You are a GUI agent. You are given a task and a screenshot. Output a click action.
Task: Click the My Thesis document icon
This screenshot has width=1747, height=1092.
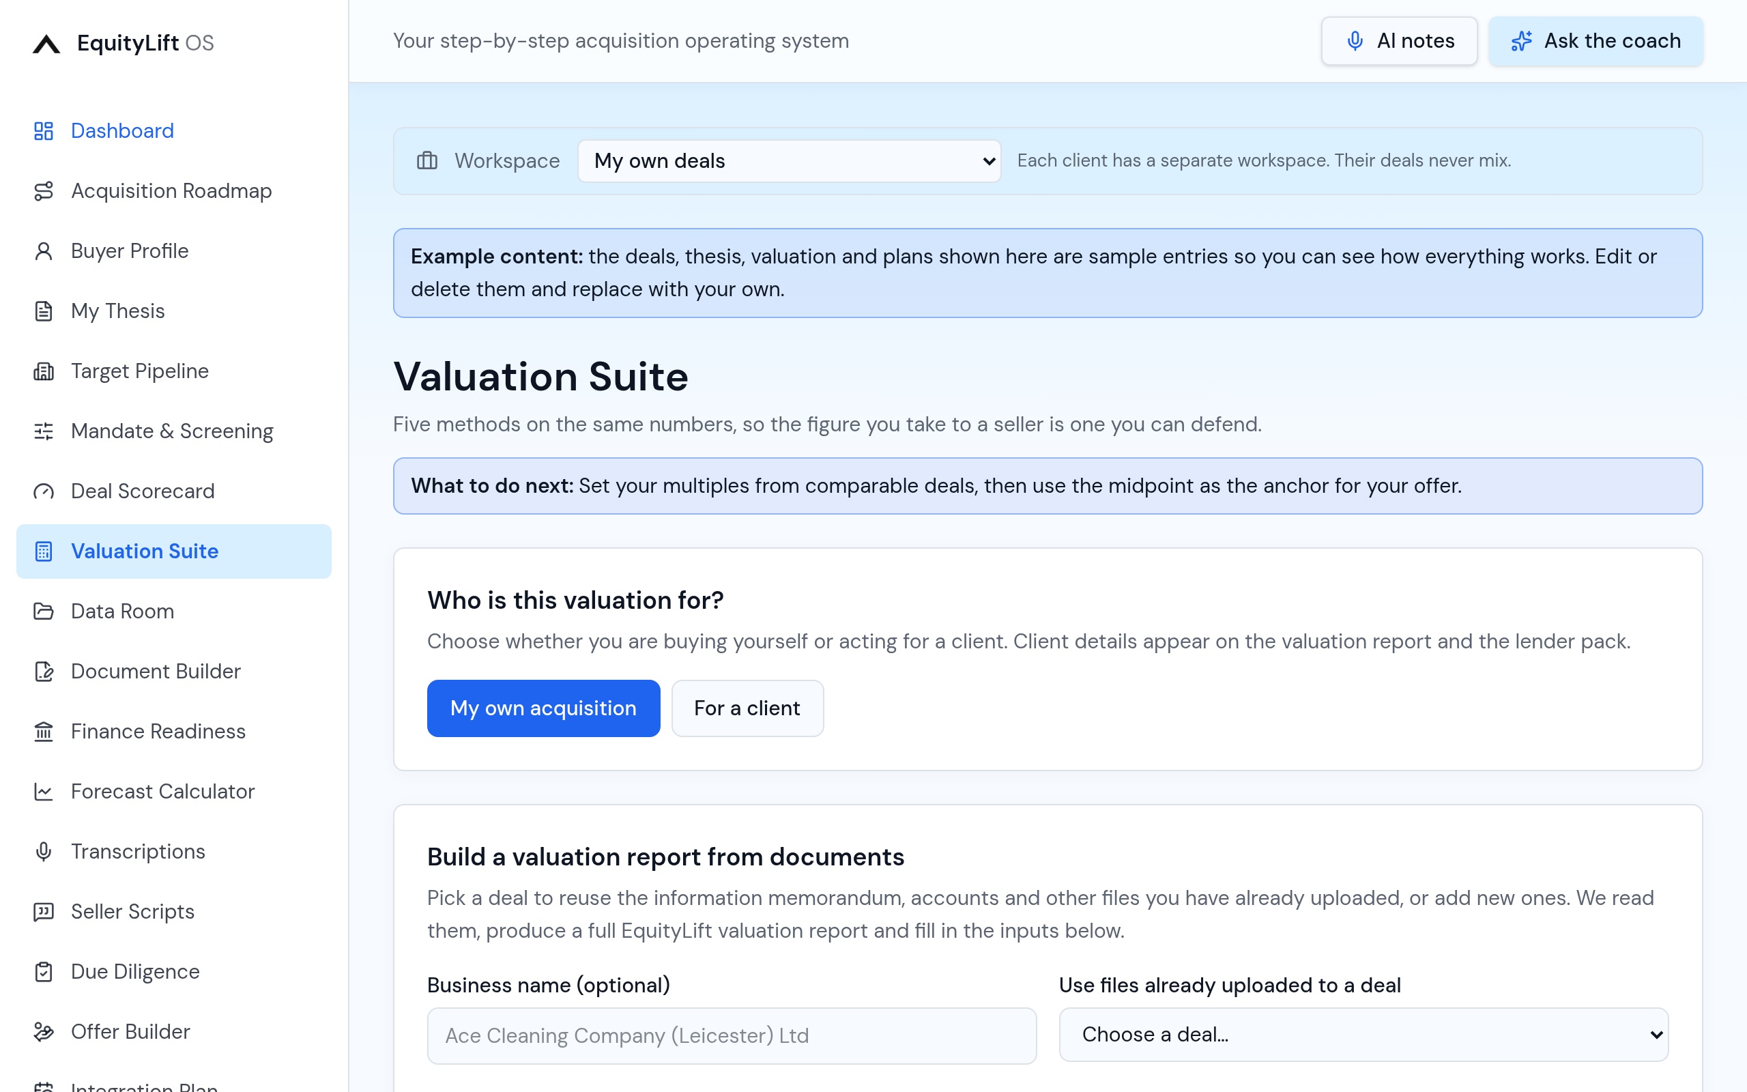pos(43,311)
